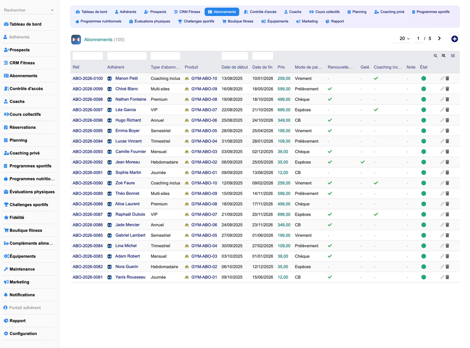Click the price 699,00 for Léa Garcia

pos(284,110)
